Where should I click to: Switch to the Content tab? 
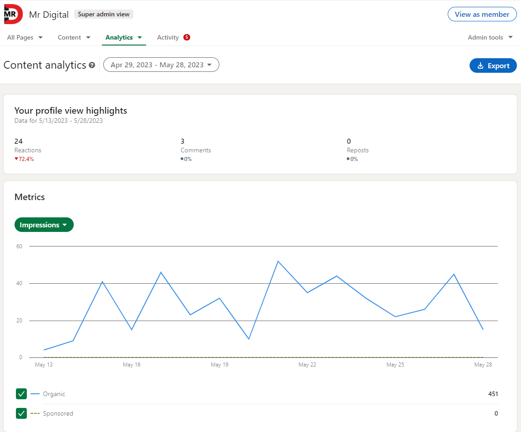pyautogui.click(x=69, y=37)
